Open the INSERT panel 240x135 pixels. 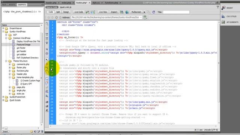click(x=229, y=8)
